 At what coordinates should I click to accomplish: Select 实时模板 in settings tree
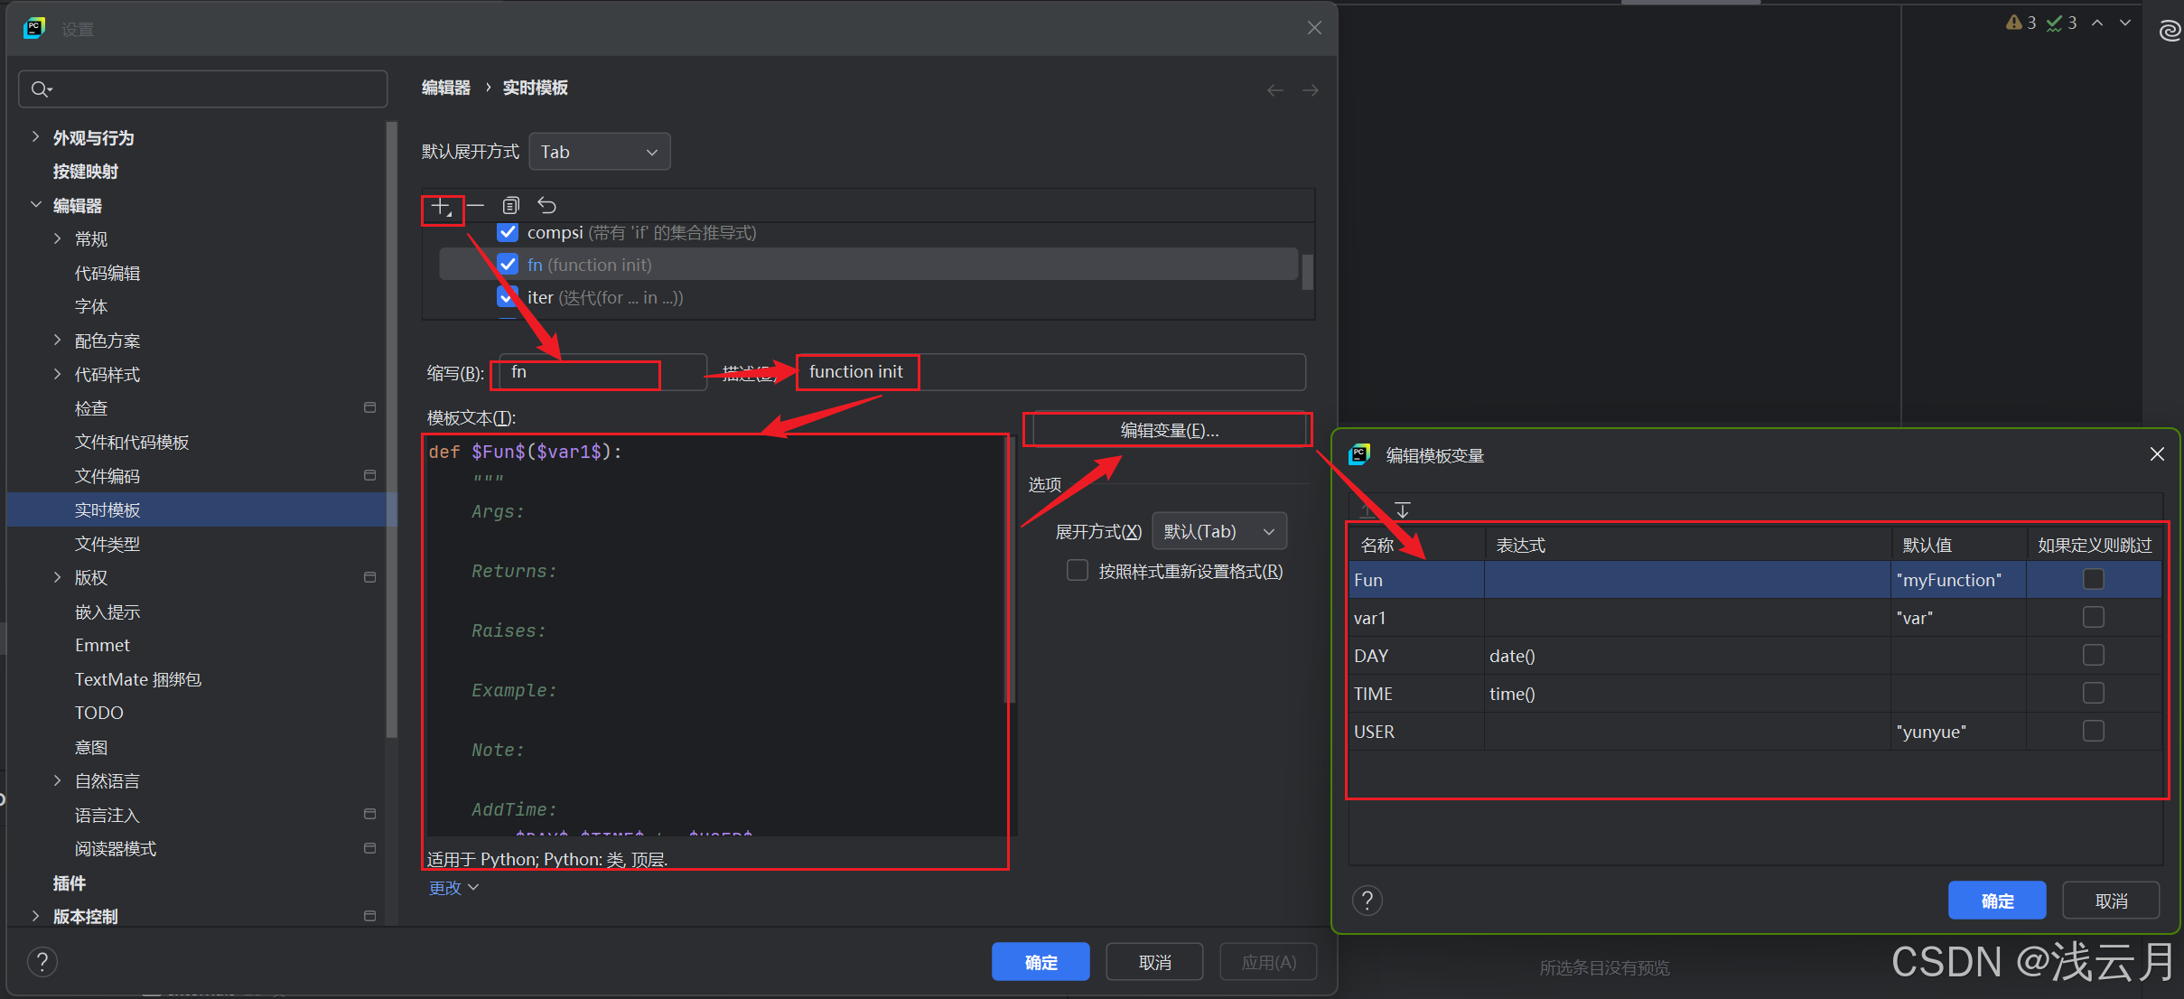point(202,509)
